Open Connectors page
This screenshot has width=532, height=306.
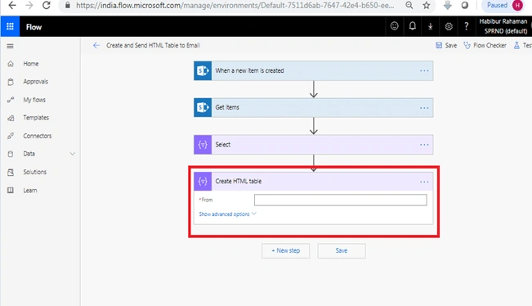point(37,136)
